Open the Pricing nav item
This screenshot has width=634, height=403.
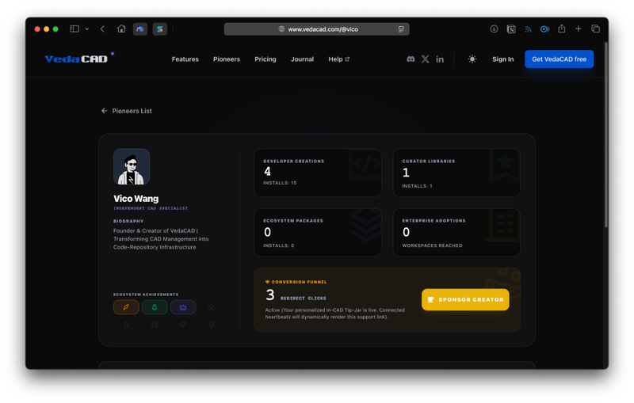point(265,59)
